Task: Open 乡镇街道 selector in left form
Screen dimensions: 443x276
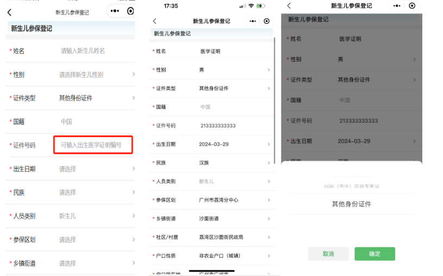Action: tap(71, 264)
